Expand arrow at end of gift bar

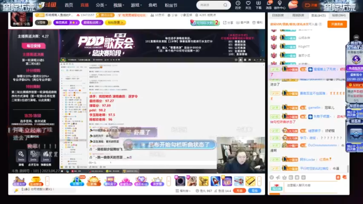[x=259, y=181]
